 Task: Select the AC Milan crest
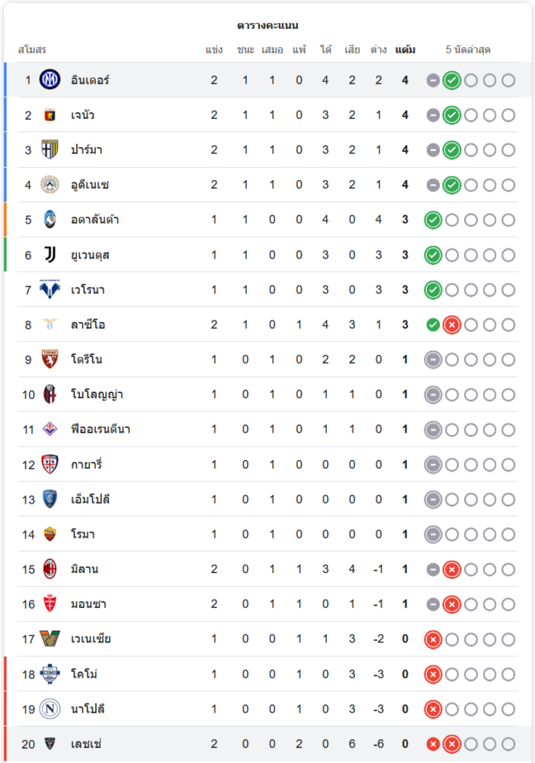coord(50,569)
